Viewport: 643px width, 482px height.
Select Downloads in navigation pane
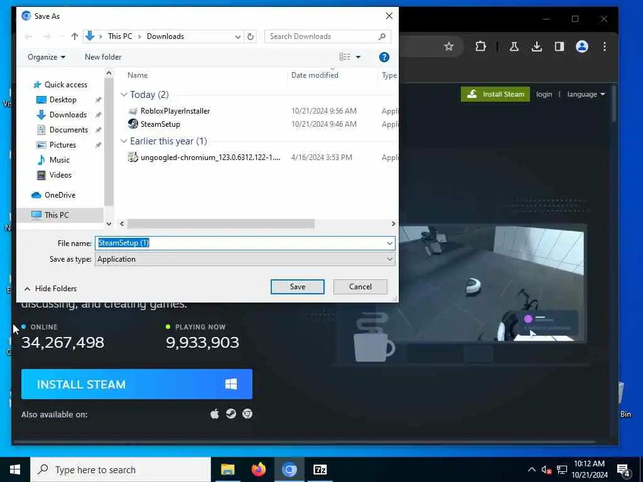(68, 115)
